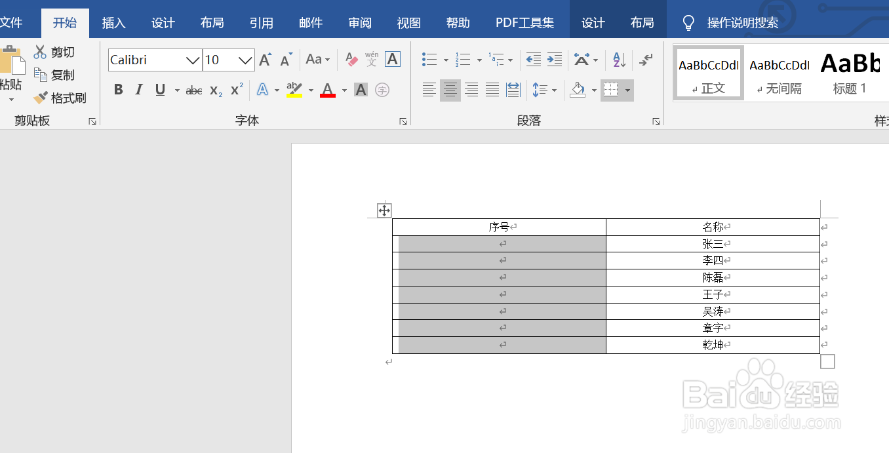Image resolution: width=889 pixels, height=453 pixels.
Task: Click the 序号 header cell
Action: coord(499,227)
